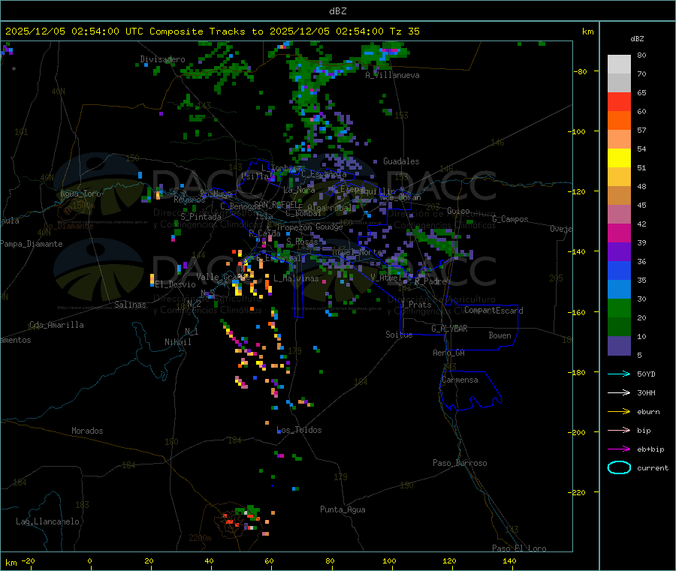
Task: Click the 'R_Padre' map label
Action: pos(430,281)
